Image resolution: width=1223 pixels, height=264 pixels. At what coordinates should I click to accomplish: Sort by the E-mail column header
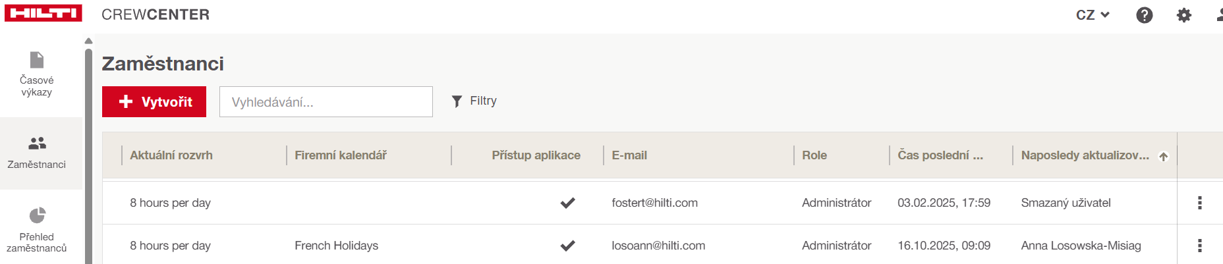(x=629, y=155)
